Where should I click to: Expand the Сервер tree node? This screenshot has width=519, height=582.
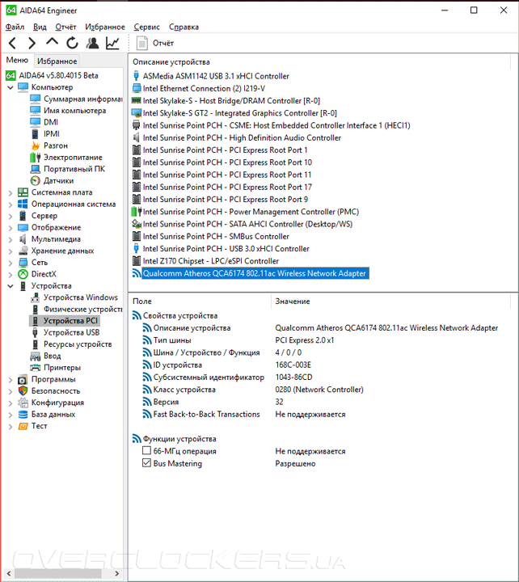pos(11,216)
